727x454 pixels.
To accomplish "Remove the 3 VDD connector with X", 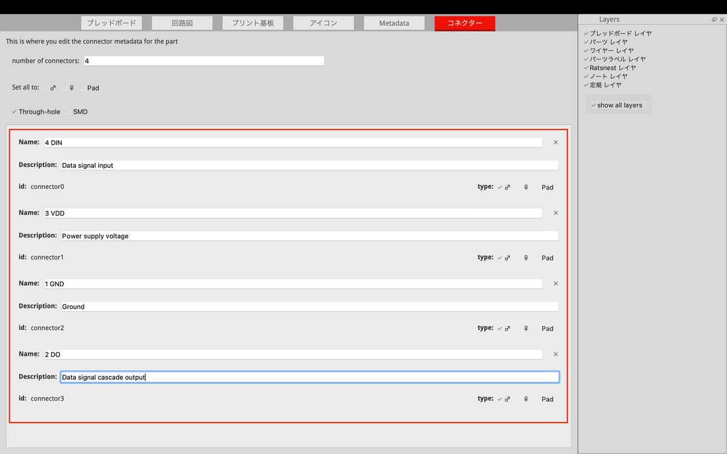I will 556,213.
